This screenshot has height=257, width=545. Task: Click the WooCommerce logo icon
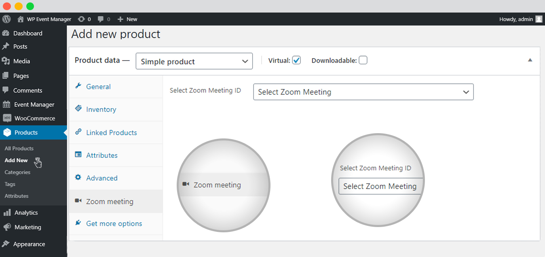tap(6, 118)
